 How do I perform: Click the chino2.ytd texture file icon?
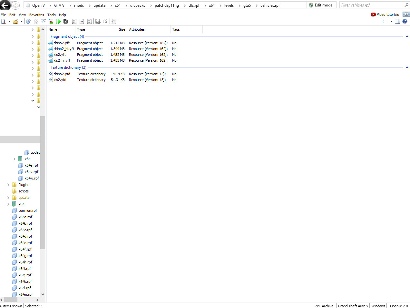51,74
